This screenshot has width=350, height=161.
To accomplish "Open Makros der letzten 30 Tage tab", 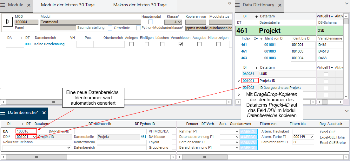I will pos(140,5).
